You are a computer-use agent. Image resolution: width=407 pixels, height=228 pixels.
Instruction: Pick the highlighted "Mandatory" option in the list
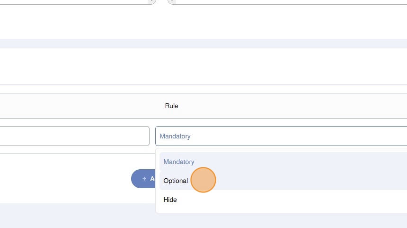179,162
